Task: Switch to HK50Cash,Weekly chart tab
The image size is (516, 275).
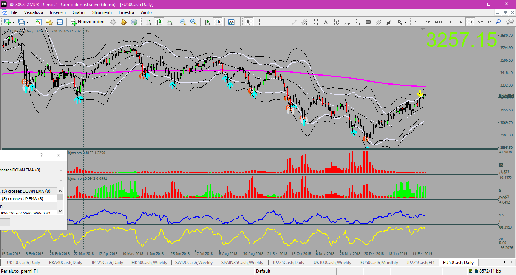Action: [x=149, y=263]
